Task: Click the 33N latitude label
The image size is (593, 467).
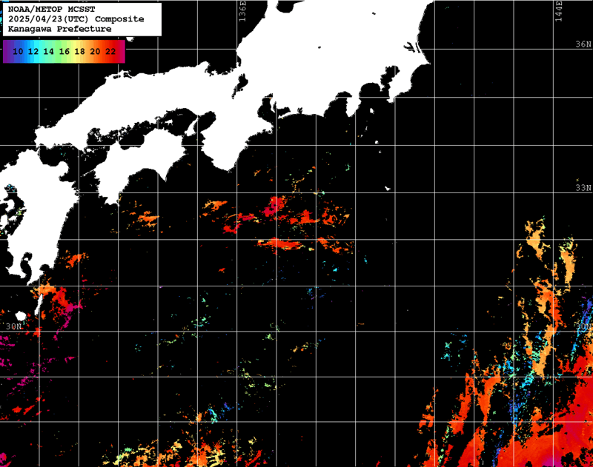Action: pyautogui.click(x=583, y=188)
